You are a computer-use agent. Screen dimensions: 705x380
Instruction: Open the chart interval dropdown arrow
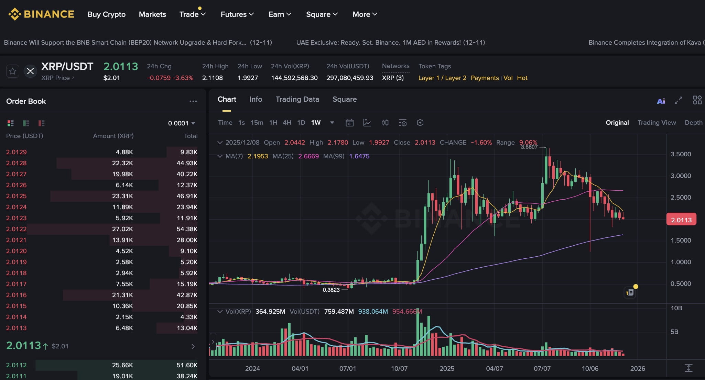pos(332,123)
